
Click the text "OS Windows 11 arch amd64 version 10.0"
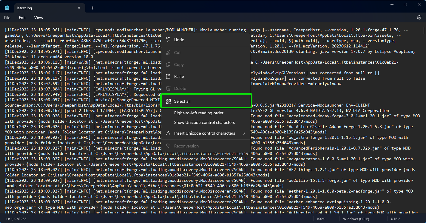point(49,57)
